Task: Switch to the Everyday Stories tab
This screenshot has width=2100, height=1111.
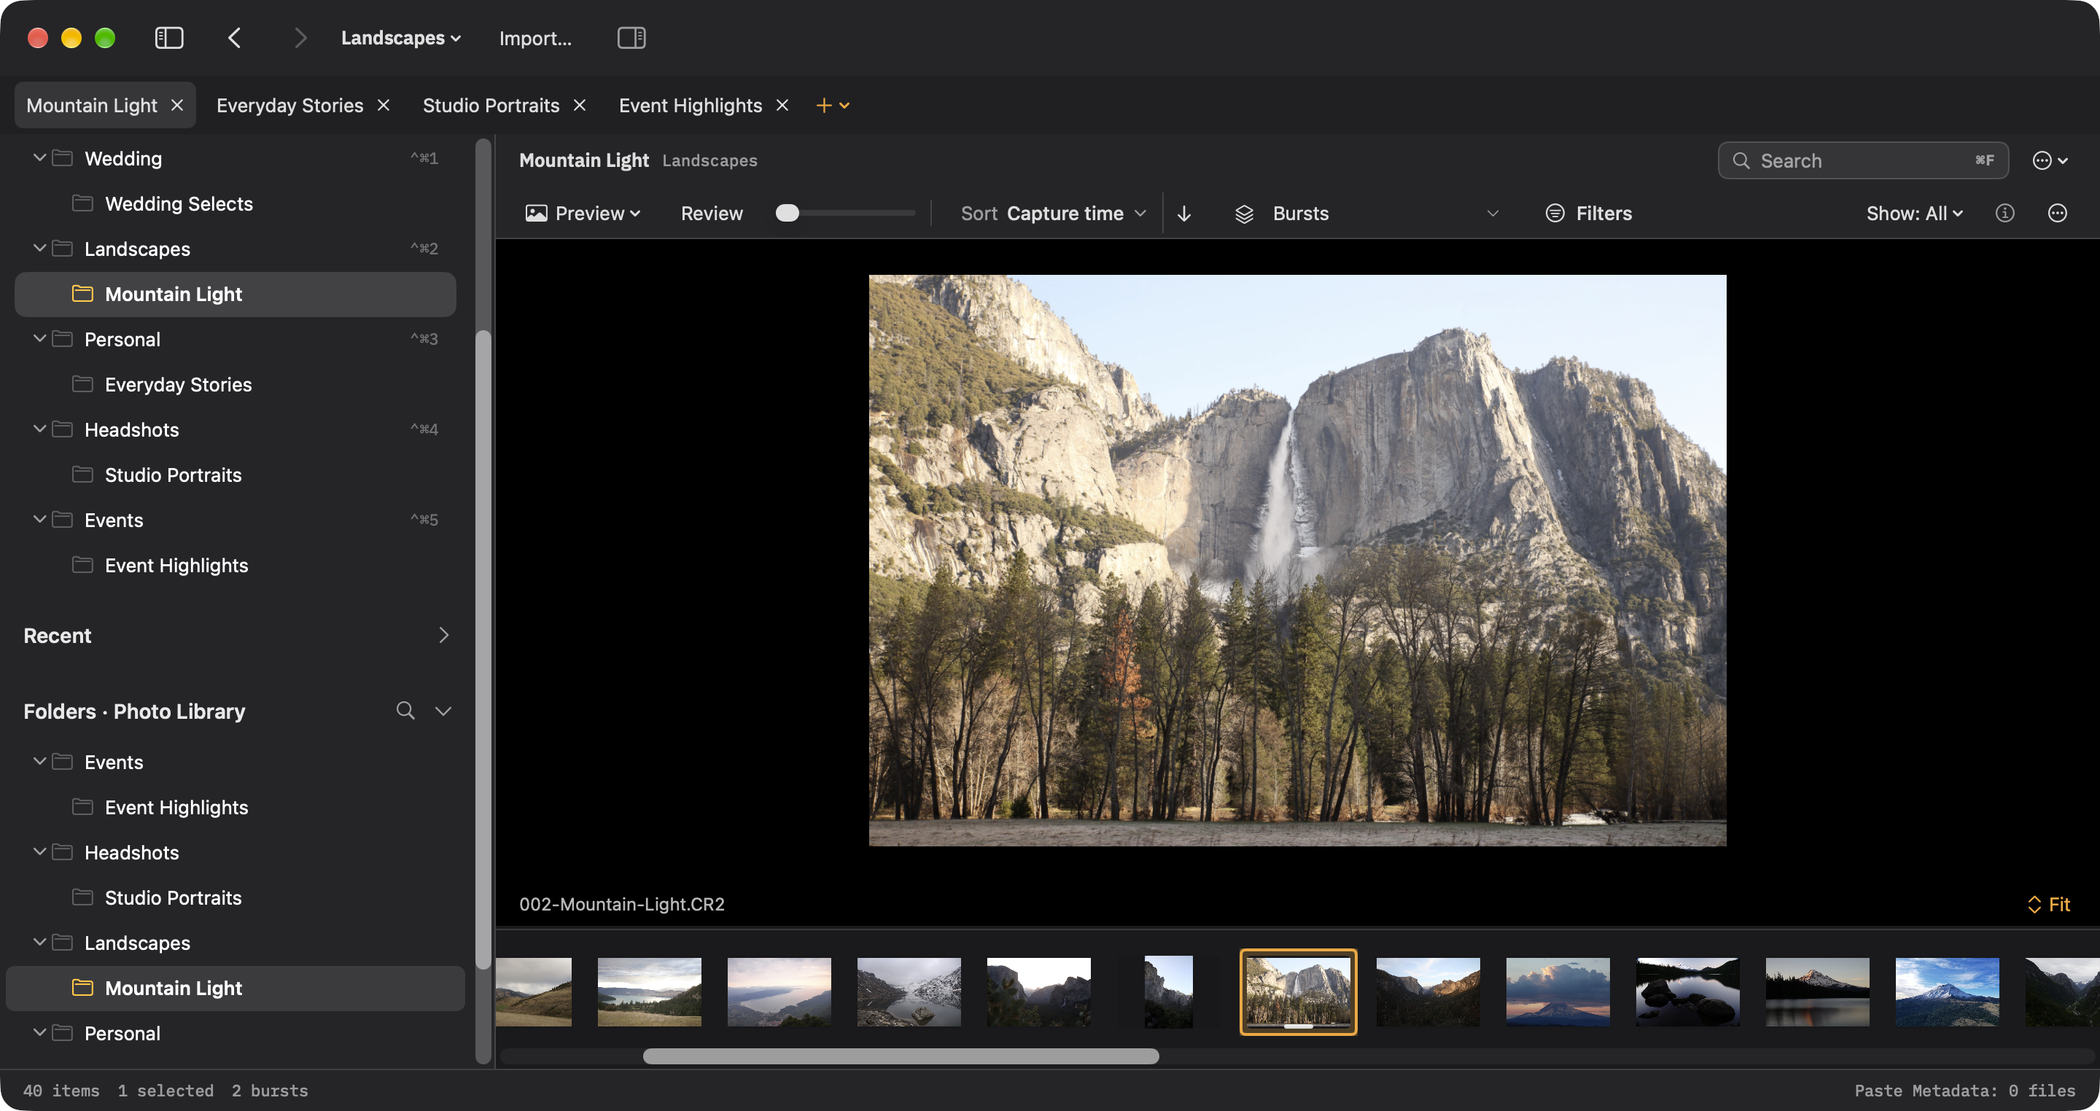Action: (289, 105)
